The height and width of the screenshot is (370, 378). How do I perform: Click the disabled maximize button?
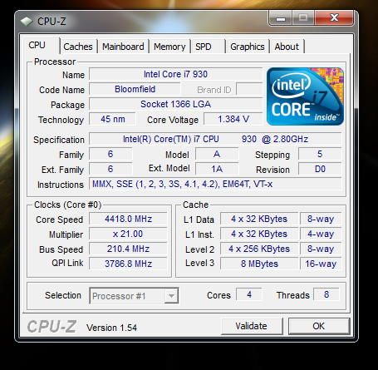[x=303, y=18]
